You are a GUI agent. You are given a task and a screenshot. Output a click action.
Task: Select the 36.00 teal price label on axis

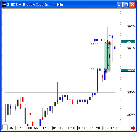(x=128, y=70)
